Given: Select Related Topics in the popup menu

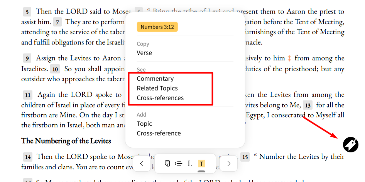Looking at the screenshot, I should [x=157, y=88].
